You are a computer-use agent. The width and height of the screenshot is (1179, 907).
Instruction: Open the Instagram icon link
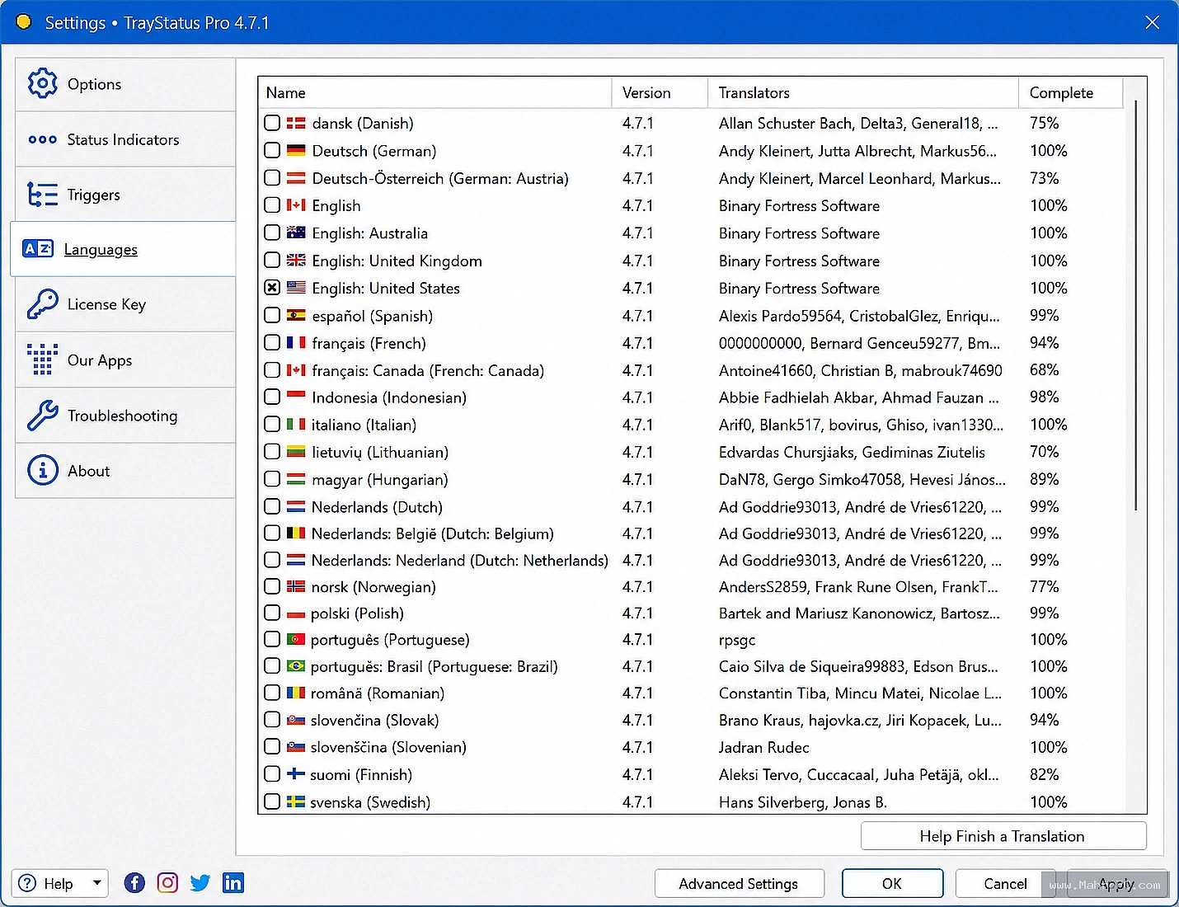(167, 883)
